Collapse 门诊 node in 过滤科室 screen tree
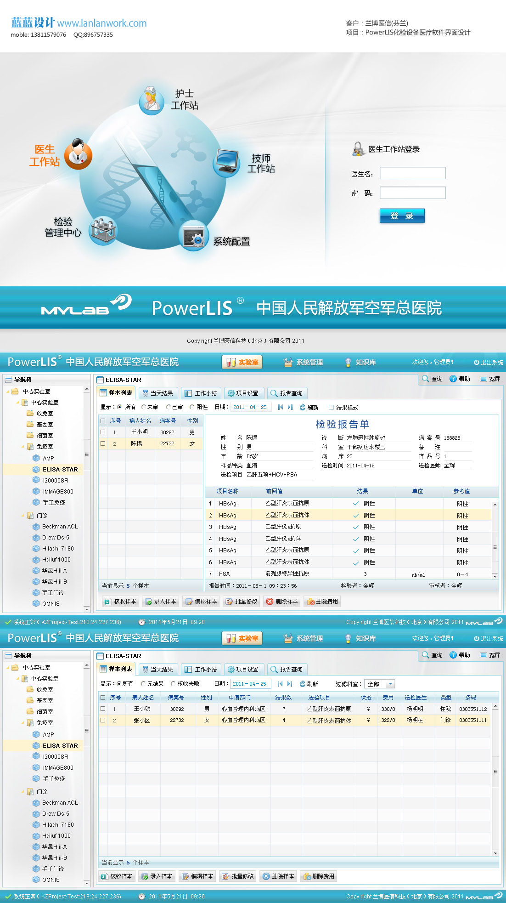 22,792
